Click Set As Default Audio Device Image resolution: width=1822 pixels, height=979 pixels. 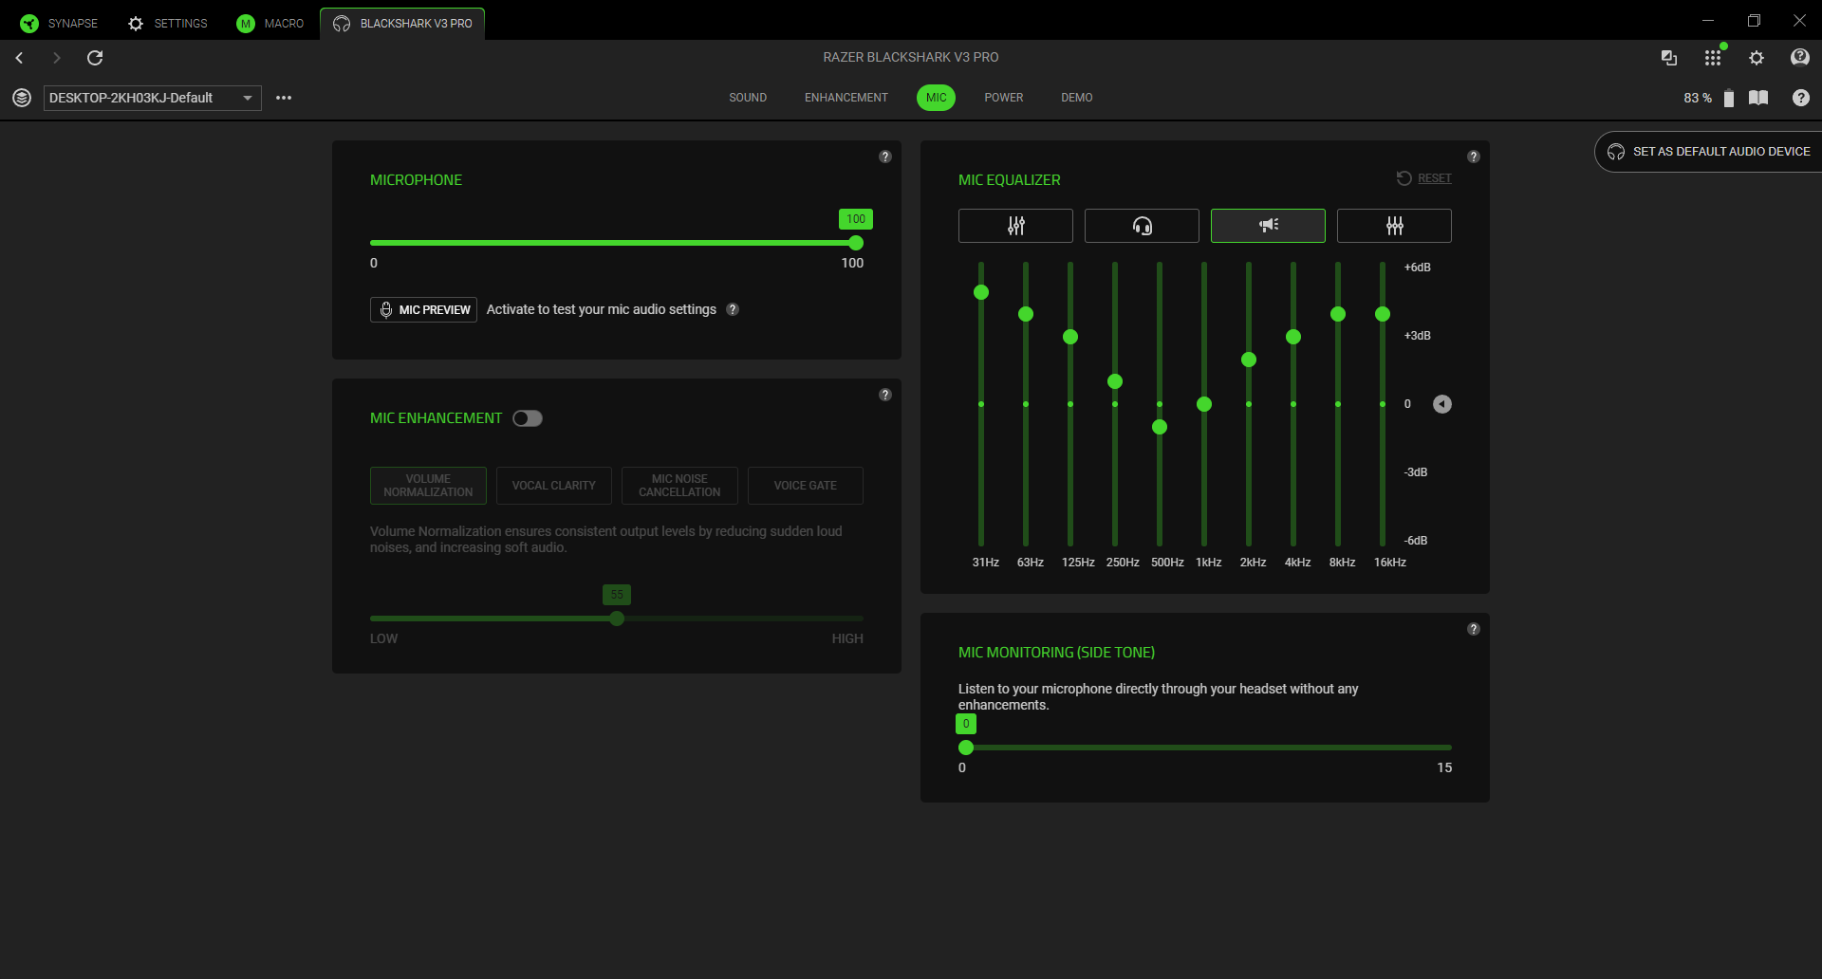point(1710,152)
